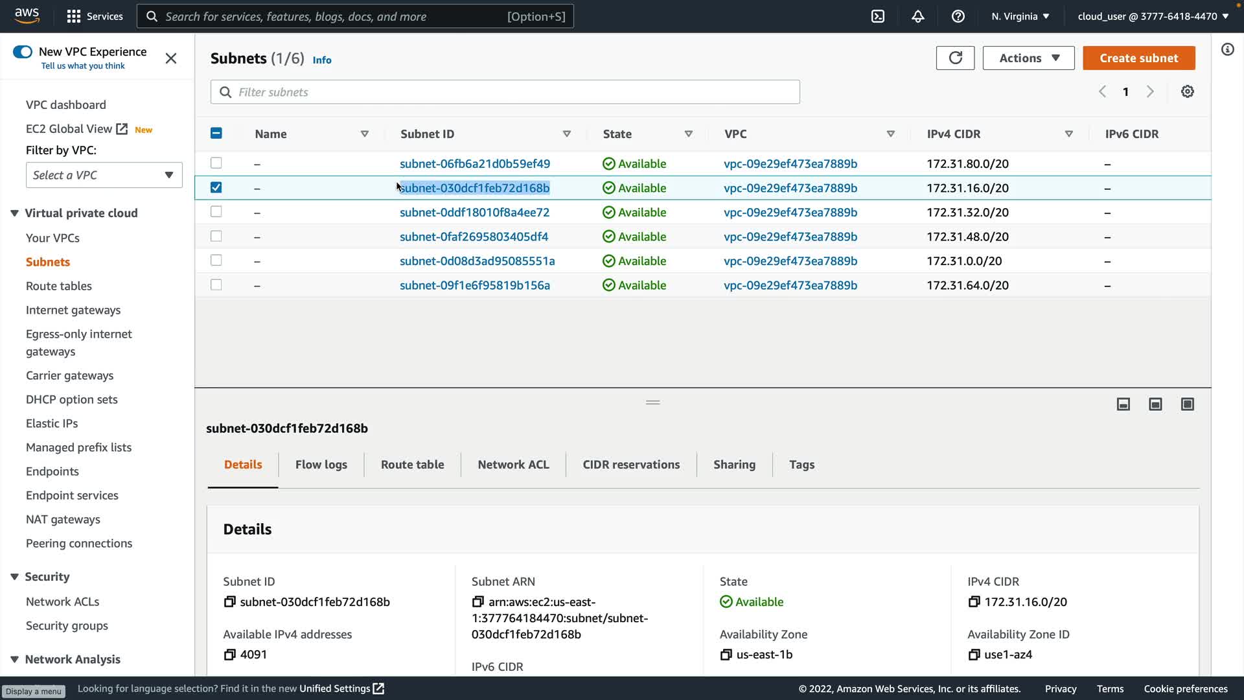Click the Create subnet button
The width and height of the screenshot is (1244, 700).
click(1138, 58)
